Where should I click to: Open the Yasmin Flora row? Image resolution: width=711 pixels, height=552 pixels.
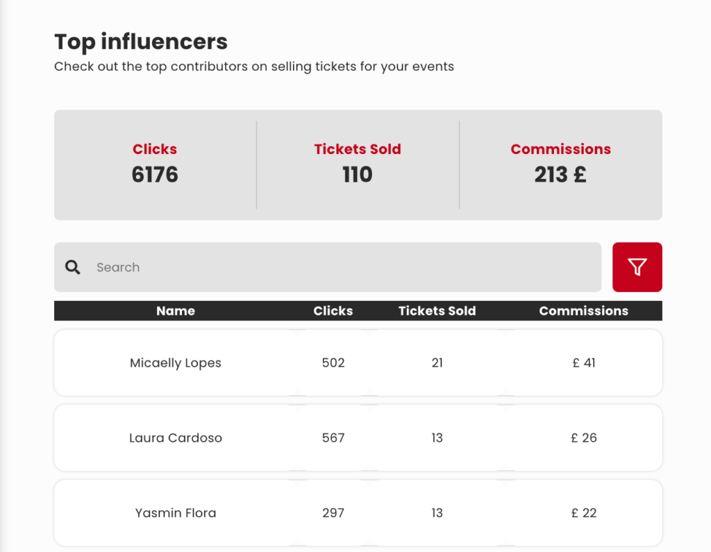point(358,513)
